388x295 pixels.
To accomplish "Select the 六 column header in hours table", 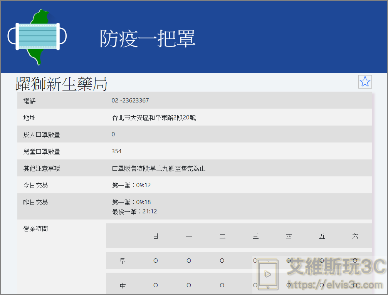I will [355, 236].
